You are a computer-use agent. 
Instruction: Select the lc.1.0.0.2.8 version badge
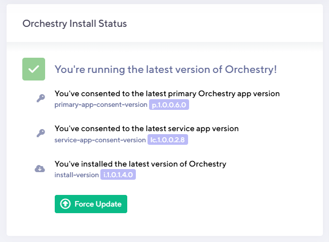[168, 140]
